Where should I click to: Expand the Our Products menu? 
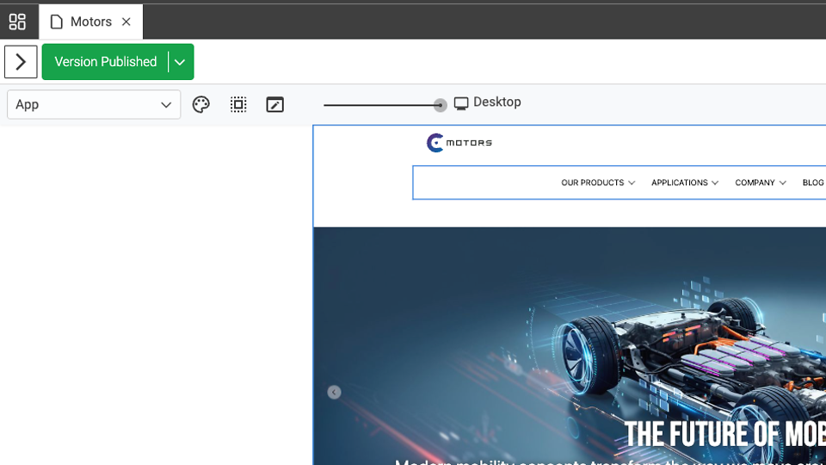597,183
